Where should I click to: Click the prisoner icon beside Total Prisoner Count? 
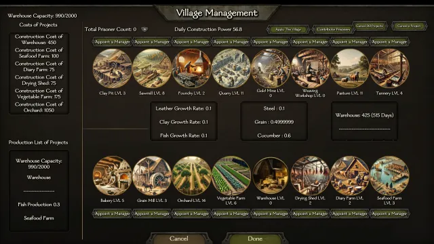click(144, 29)
